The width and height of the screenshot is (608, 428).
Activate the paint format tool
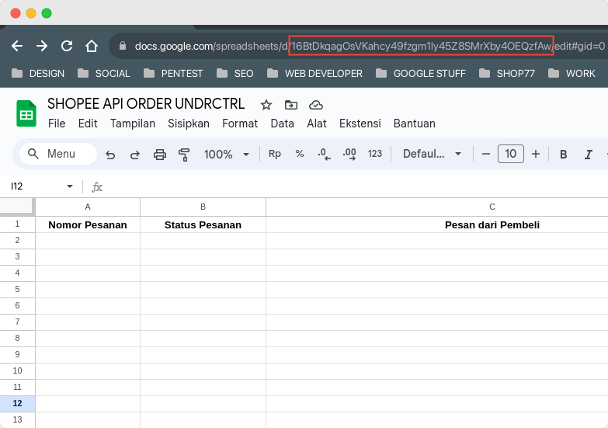[x=184, y=155]
